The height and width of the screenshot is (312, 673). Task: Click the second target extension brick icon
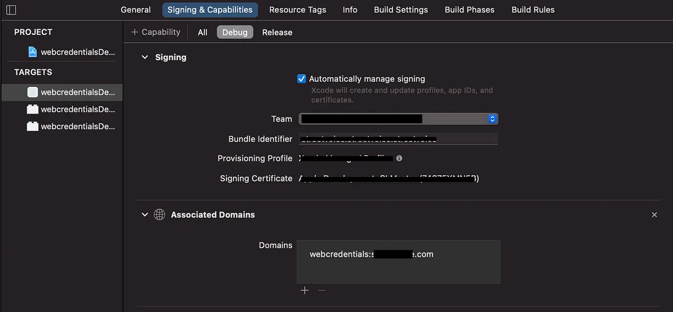click(x=33, y=109)
